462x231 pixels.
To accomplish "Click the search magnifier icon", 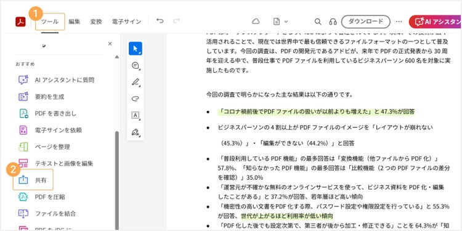I will 318,22.
